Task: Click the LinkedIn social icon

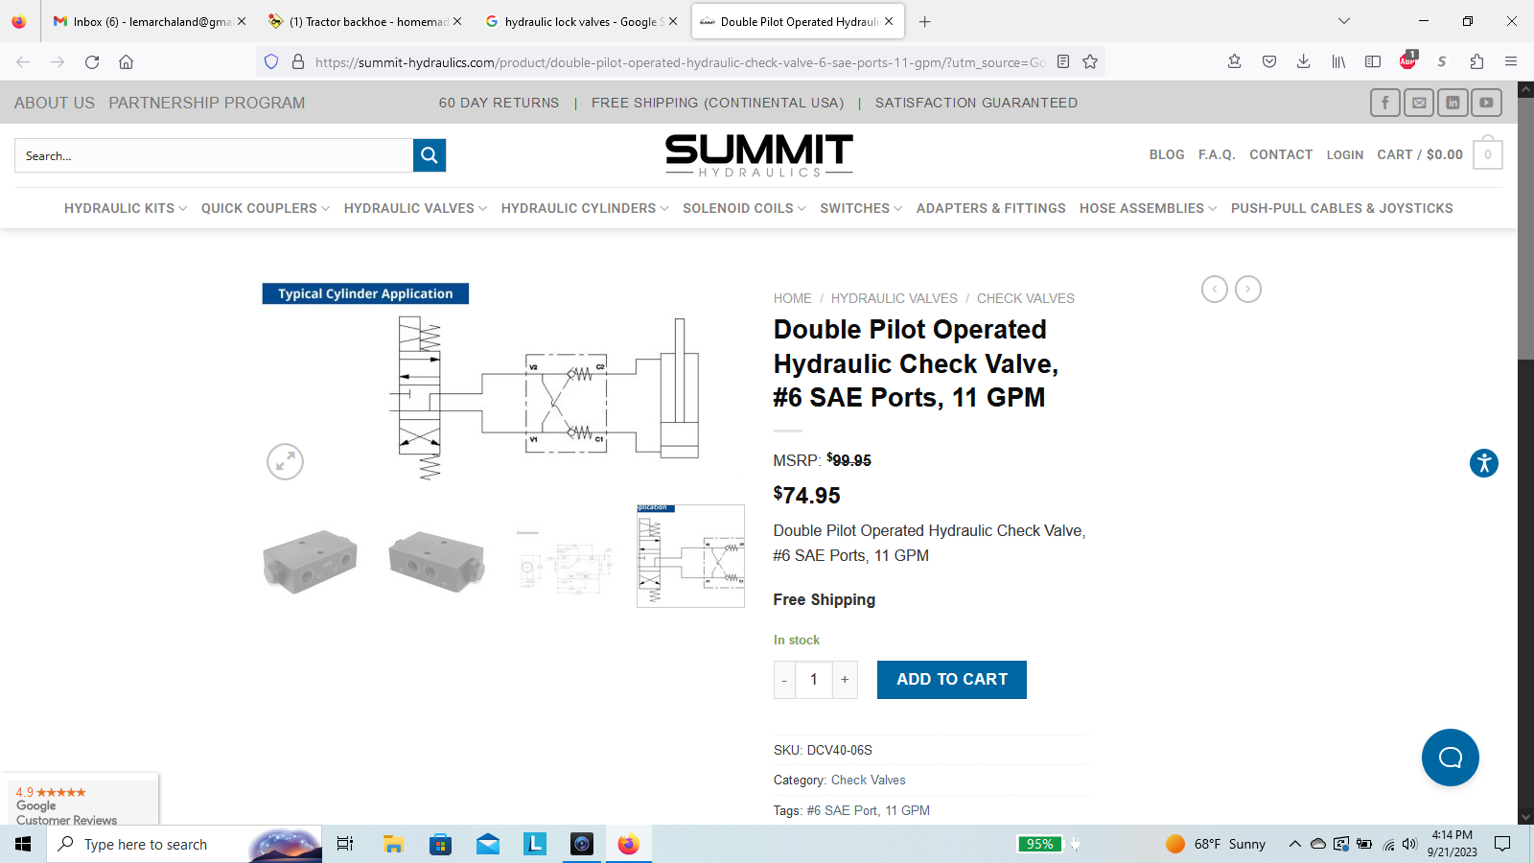Action: [x=1453, y=103]
